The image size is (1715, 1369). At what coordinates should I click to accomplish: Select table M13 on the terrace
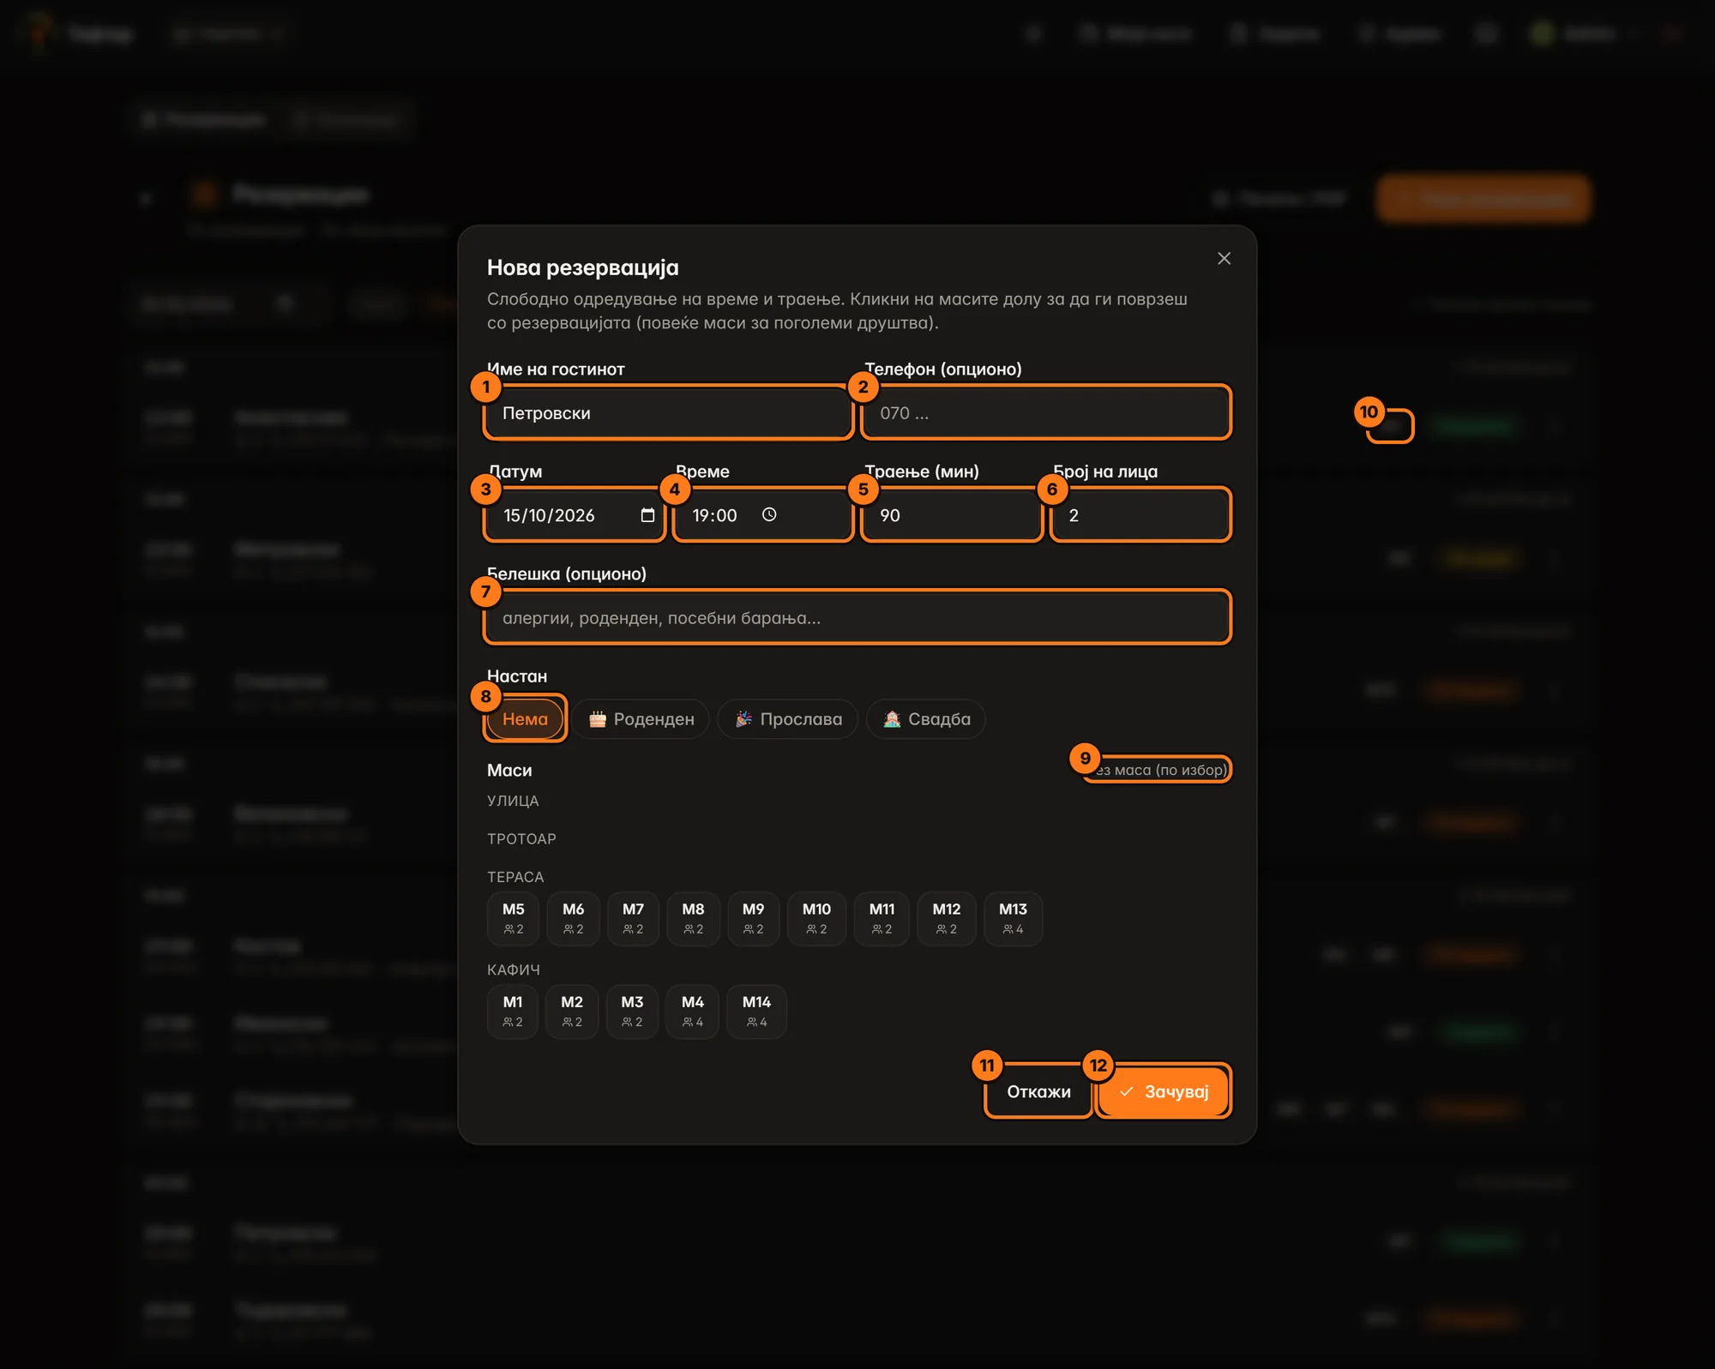(1013, 918)
